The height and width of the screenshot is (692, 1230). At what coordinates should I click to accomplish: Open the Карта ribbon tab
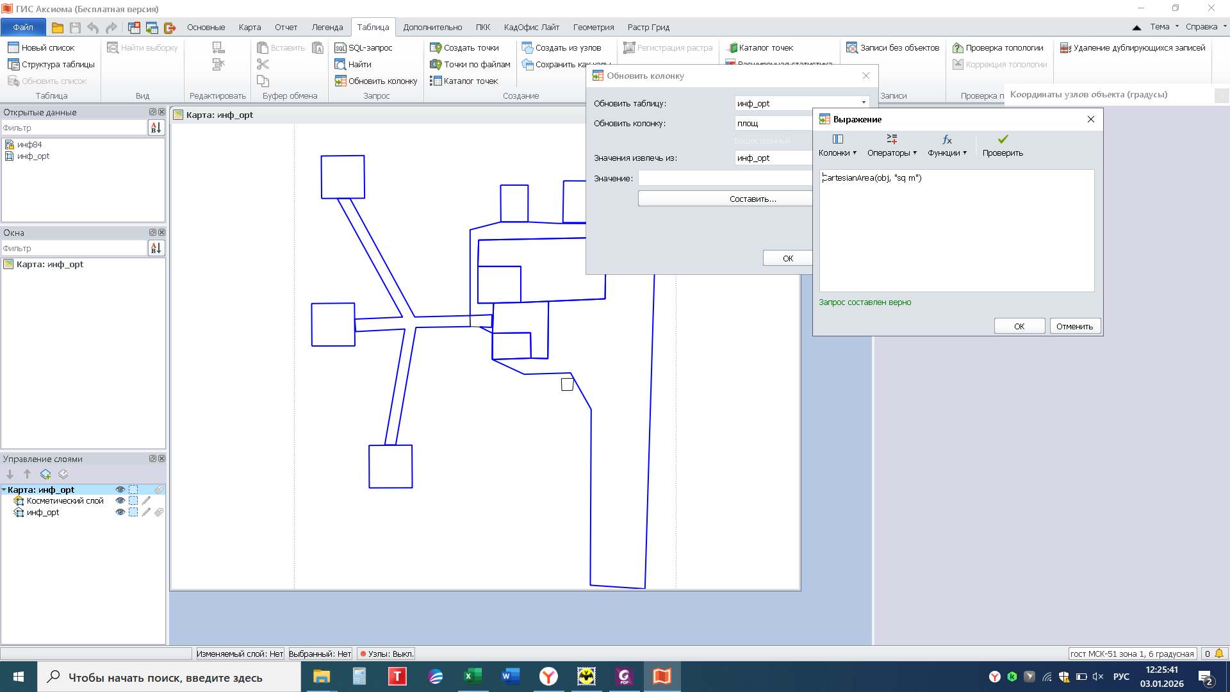(x=249, y=28)
